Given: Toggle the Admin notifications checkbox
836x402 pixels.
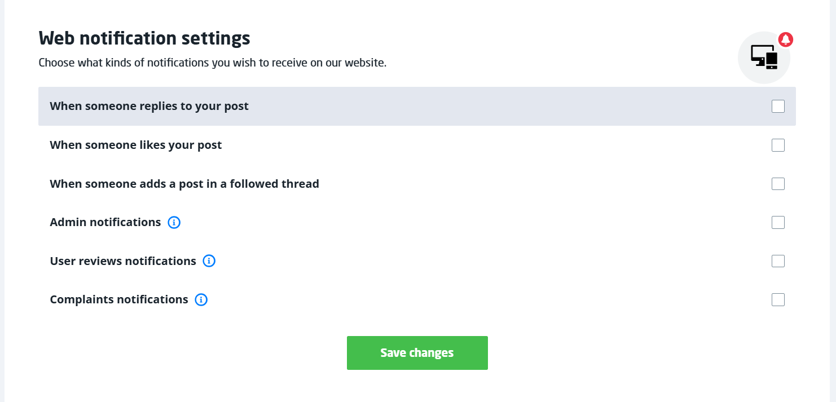Looking at the screenshot, I should [x=778, y=223].
